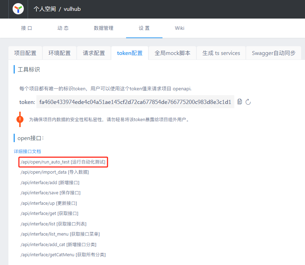The width and height of the screenshot is (305, 265).
Task: Go to the 请求配置 tab
Action: pyautogui.click(x=94, y=53)
